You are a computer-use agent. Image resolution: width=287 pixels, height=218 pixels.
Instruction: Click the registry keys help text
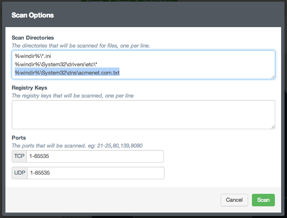(72, 95)
